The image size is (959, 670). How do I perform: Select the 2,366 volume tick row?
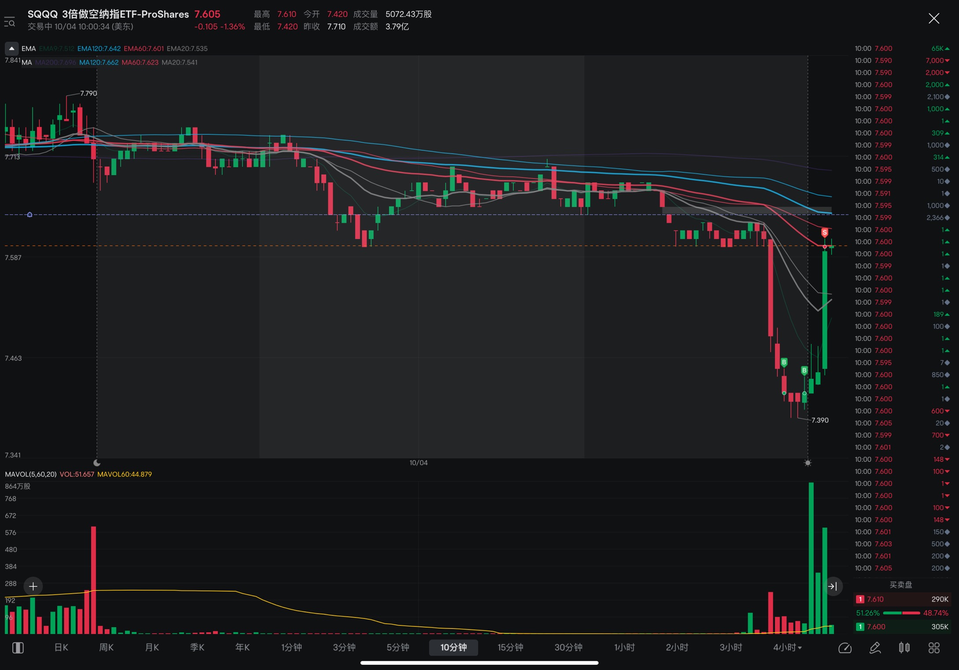click(x=902, y=218)
